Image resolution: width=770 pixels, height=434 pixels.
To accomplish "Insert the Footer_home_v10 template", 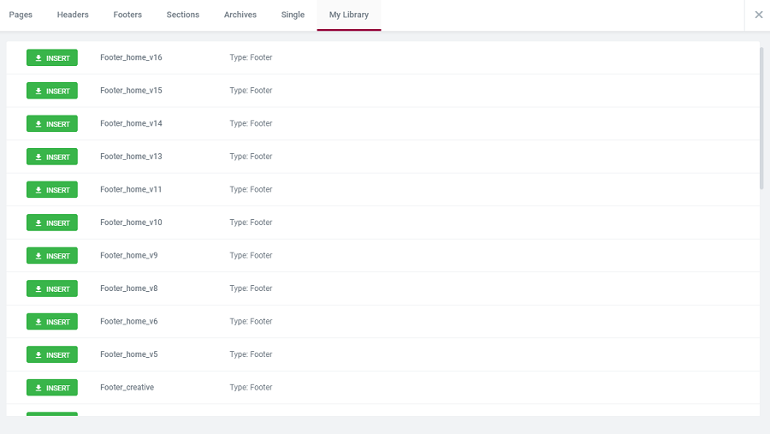I will 52,223.
